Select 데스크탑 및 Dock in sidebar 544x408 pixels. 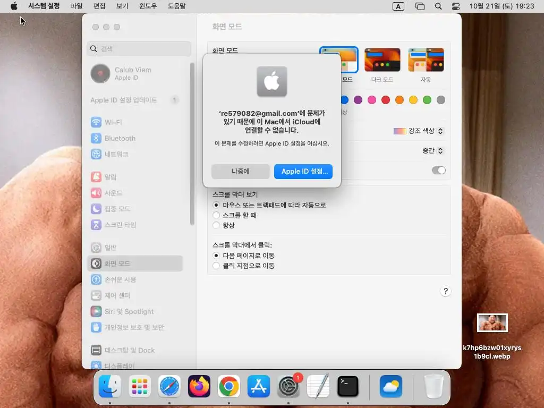[x=135, y=350]
